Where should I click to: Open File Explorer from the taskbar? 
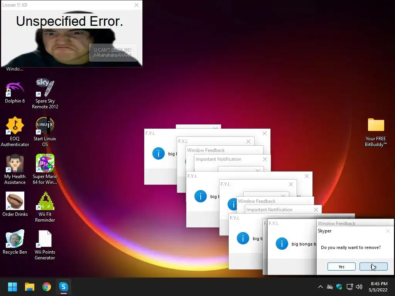(x=29, y=287)
